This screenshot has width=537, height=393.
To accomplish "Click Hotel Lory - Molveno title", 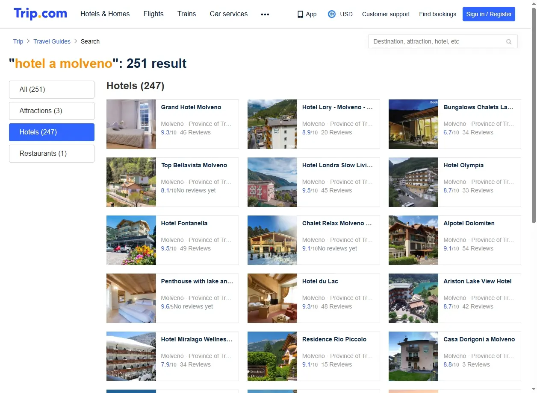I will pos(337,107).
